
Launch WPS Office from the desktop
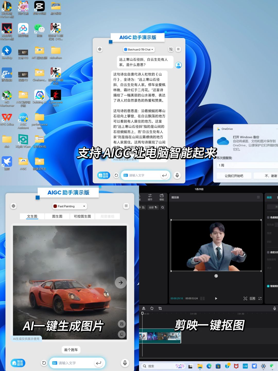(7, 119)
